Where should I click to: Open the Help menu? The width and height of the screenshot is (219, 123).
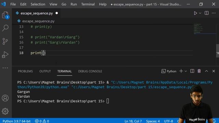pos(103,4)
